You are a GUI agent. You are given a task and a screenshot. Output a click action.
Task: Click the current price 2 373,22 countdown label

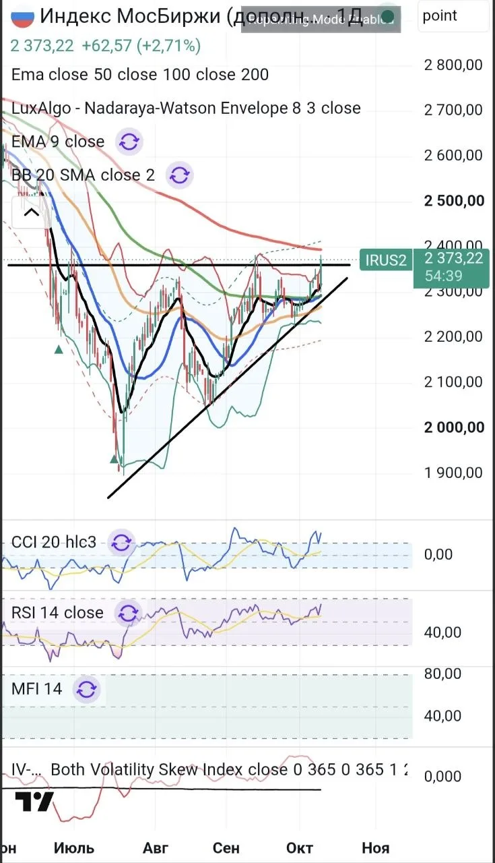coord(453,267)
